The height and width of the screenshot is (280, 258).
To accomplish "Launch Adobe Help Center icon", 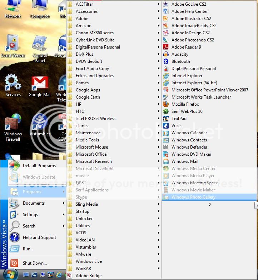I will tap(166, 11).
